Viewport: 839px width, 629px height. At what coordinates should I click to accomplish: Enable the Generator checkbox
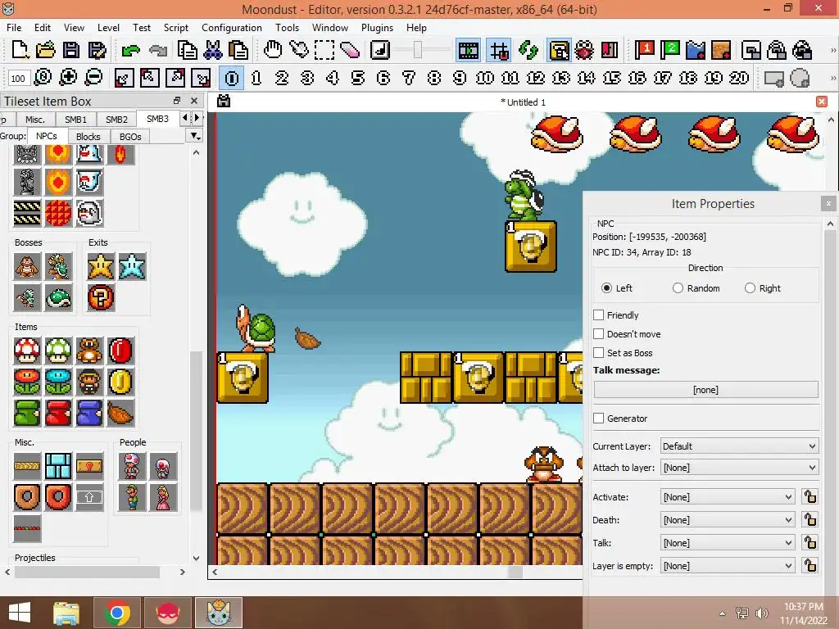pyautogui.click(x=599, y=419)
